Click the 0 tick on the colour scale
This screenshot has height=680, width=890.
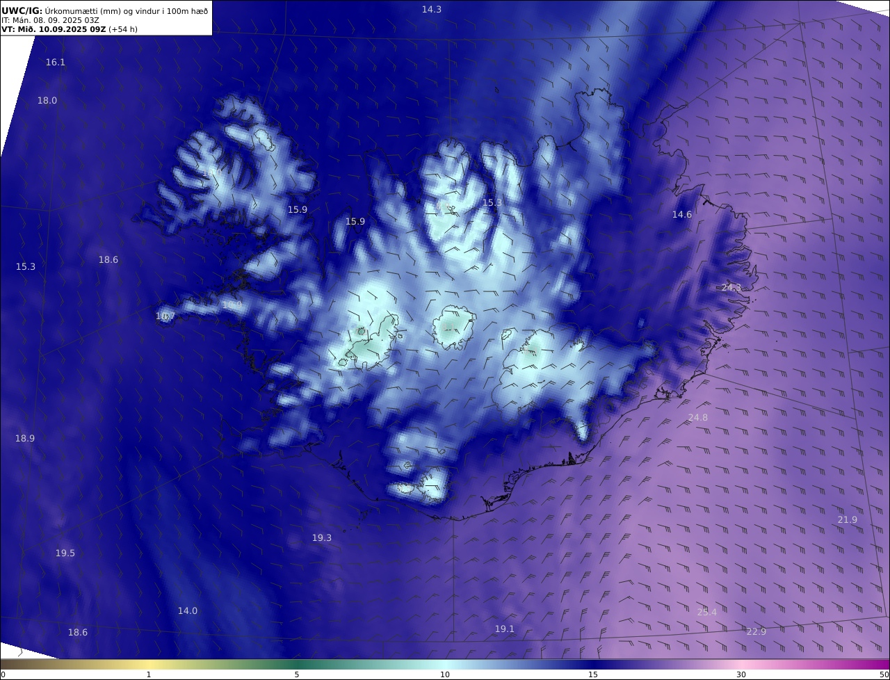click(x=3, y=674)
